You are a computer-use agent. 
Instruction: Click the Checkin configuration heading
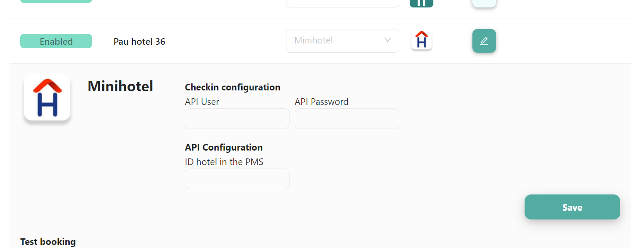(x=232, y=87)
